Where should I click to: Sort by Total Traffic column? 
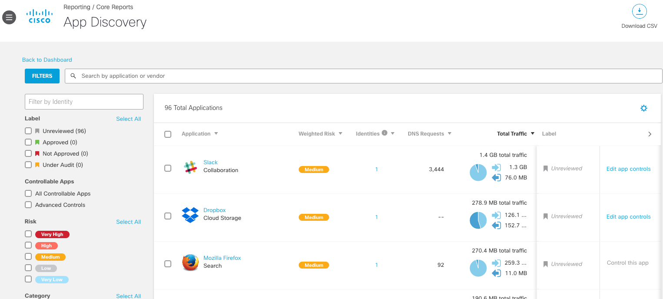[516, 134]
